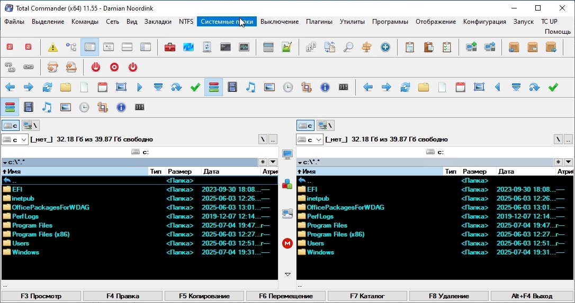This screenshot has height=303, width=575.
Task: Click the notepad with pencil icon
Action: (287, 47)
